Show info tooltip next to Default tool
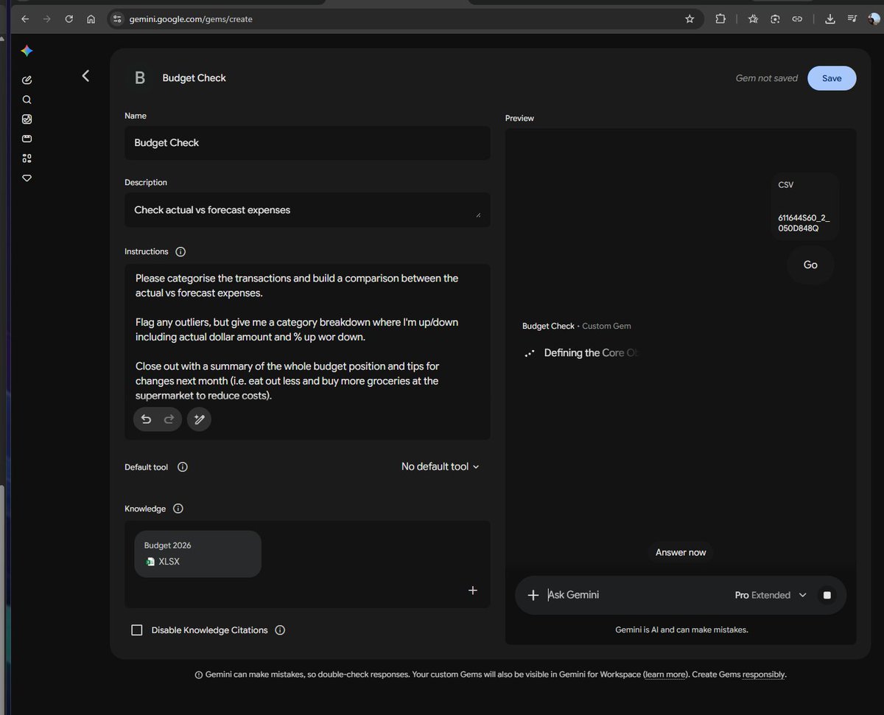 click(183, 467)
